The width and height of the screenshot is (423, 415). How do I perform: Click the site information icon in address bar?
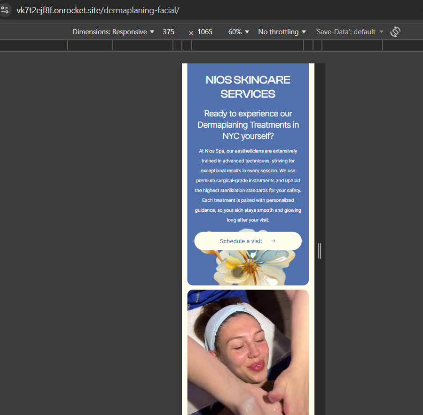tap(5, 10)
